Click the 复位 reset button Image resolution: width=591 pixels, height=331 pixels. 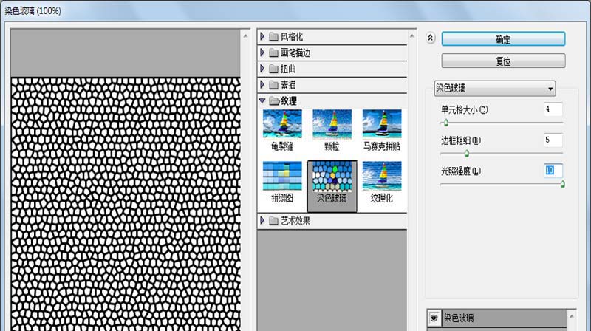(x=503, y=61)
